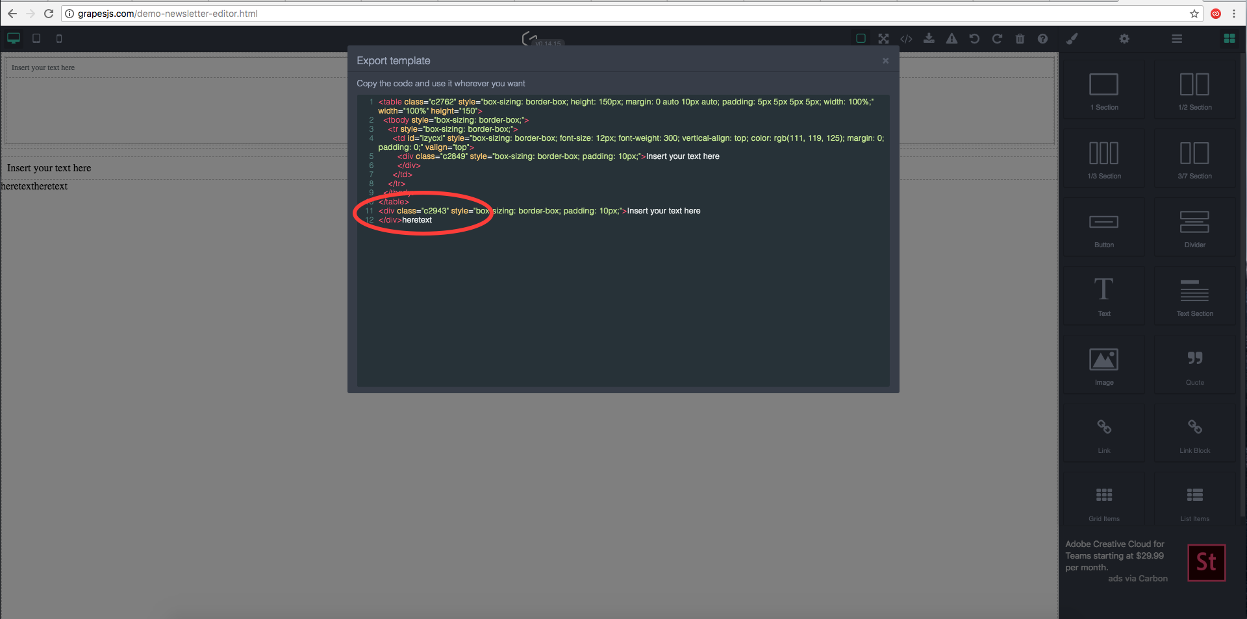Screen dimensions: 1247x619
Task: Select the paintbrush style manager icon
Action: point(1072,38)
